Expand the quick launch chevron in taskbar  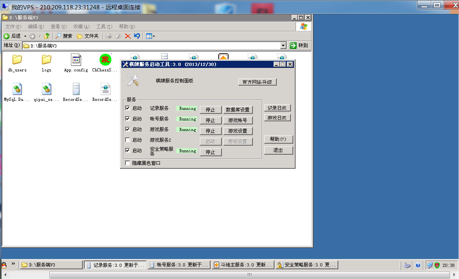click(13, 264)
